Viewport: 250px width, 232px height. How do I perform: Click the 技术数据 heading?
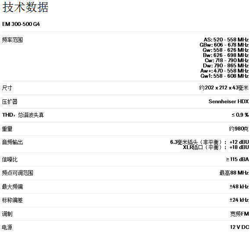tap(26, 7)
